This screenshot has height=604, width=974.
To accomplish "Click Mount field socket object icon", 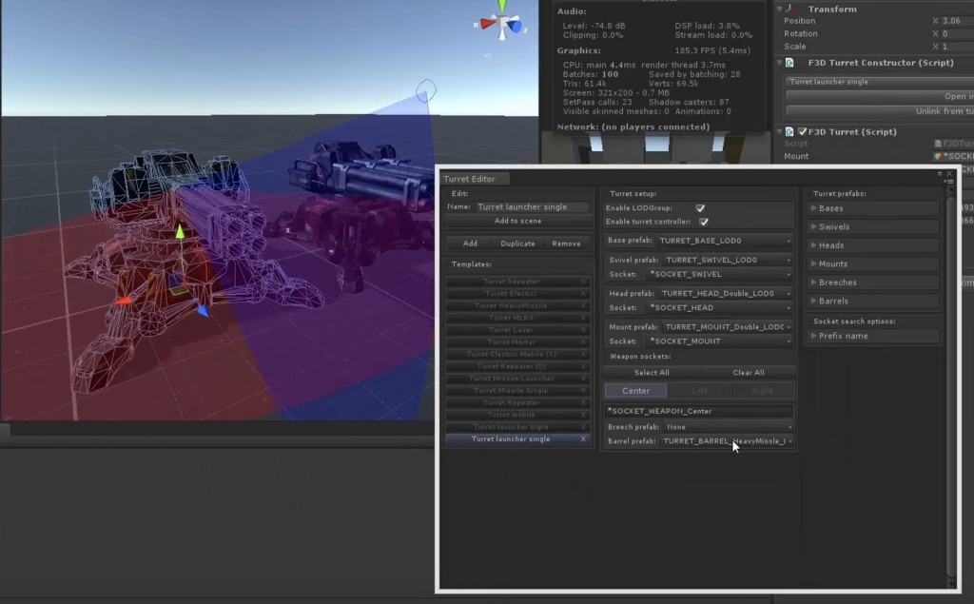I will (938, 157).
